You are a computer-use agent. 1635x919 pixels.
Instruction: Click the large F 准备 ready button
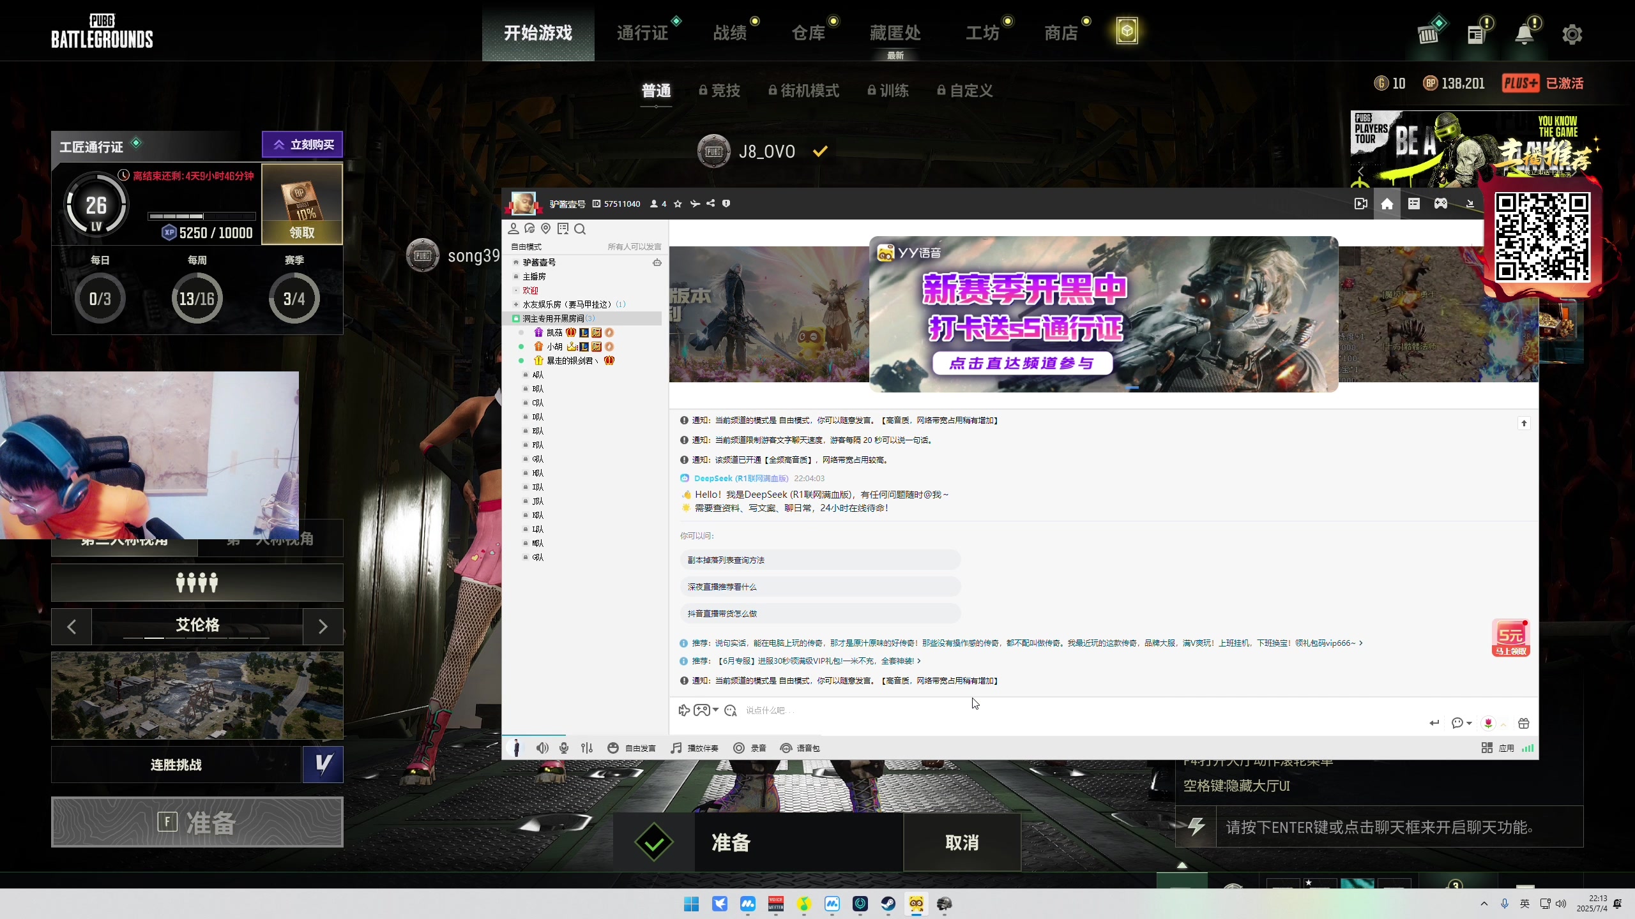pos(197,822)
